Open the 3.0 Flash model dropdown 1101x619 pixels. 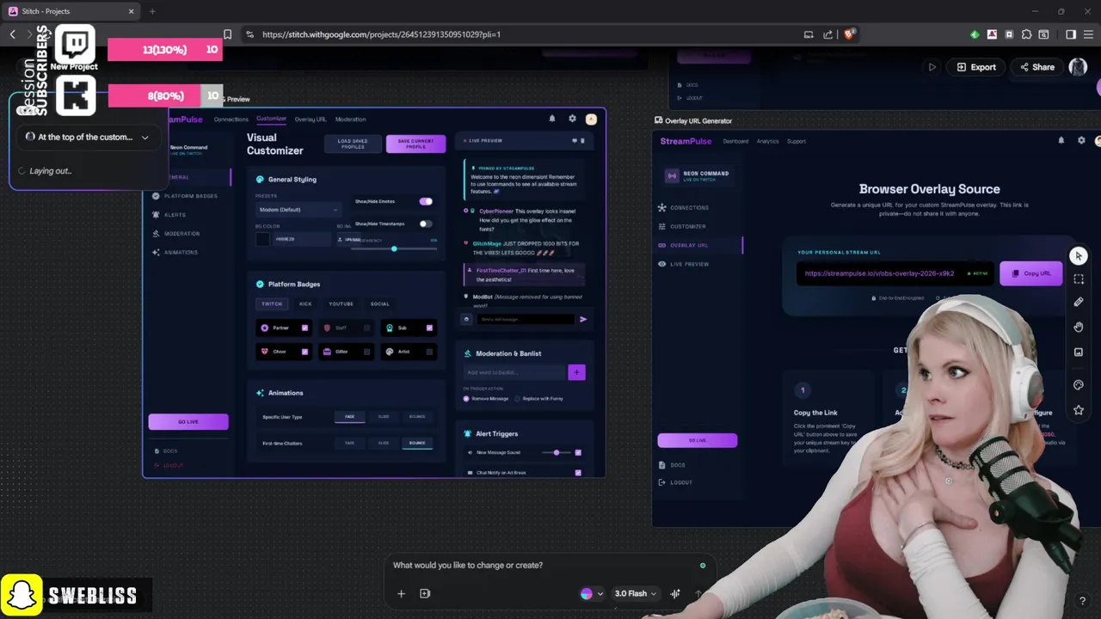636,593
